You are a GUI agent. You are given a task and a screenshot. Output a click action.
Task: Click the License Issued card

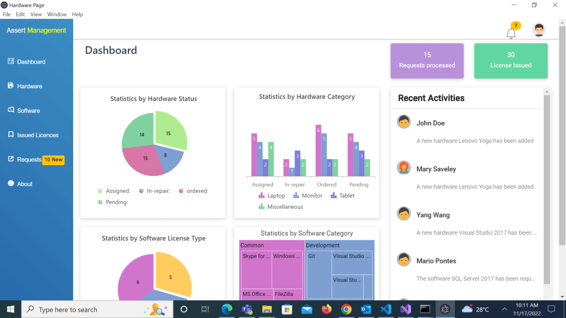point(511,61)
